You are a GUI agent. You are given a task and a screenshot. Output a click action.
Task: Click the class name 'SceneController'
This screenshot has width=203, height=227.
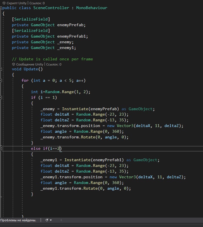(51, 8)
